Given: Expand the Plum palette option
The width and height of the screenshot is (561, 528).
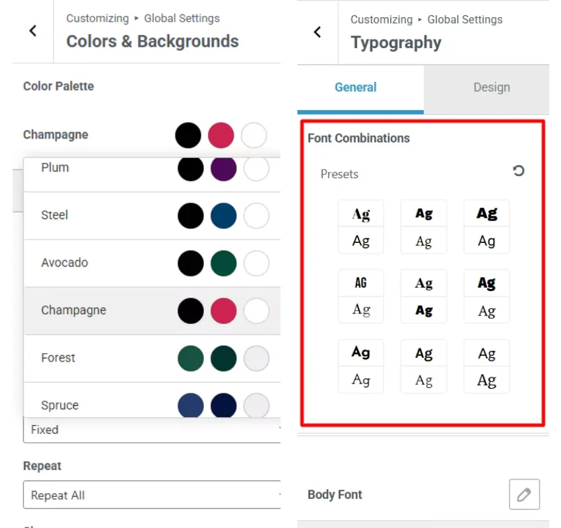Looking at the screenshot, I should point(99,168).
